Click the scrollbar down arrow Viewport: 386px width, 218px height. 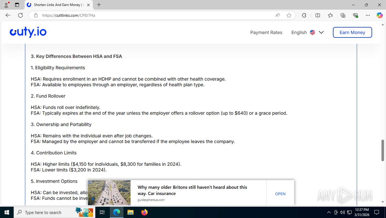[x=383, y=202]
